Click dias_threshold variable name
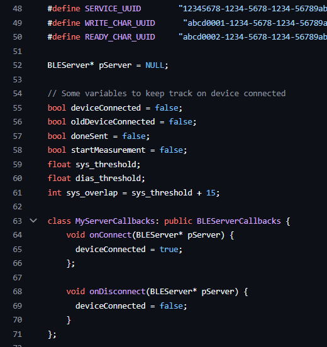This screenshot has height=347, width=327. coord(108,179)
